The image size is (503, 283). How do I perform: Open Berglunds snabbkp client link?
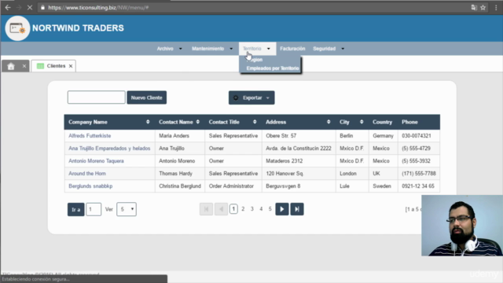(x=90, y=186)
